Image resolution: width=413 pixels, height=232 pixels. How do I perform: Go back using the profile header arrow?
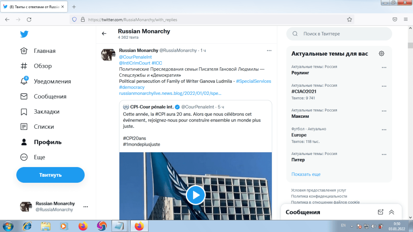pos(104,33)
